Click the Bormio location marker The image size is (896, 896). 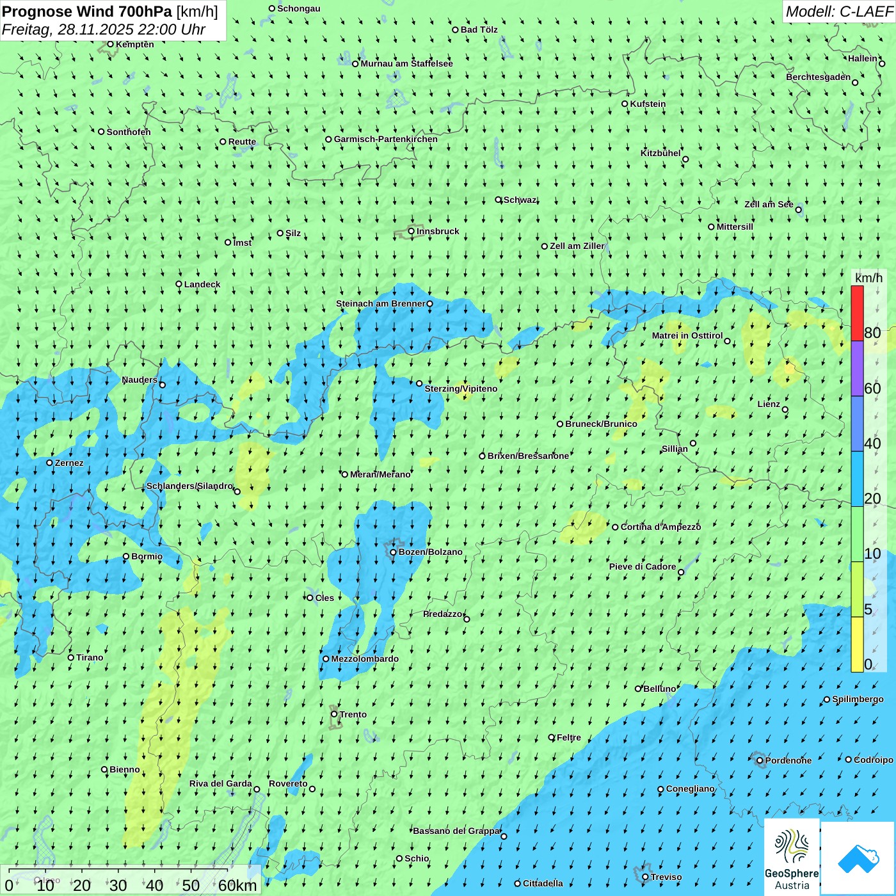pos(126,556)
